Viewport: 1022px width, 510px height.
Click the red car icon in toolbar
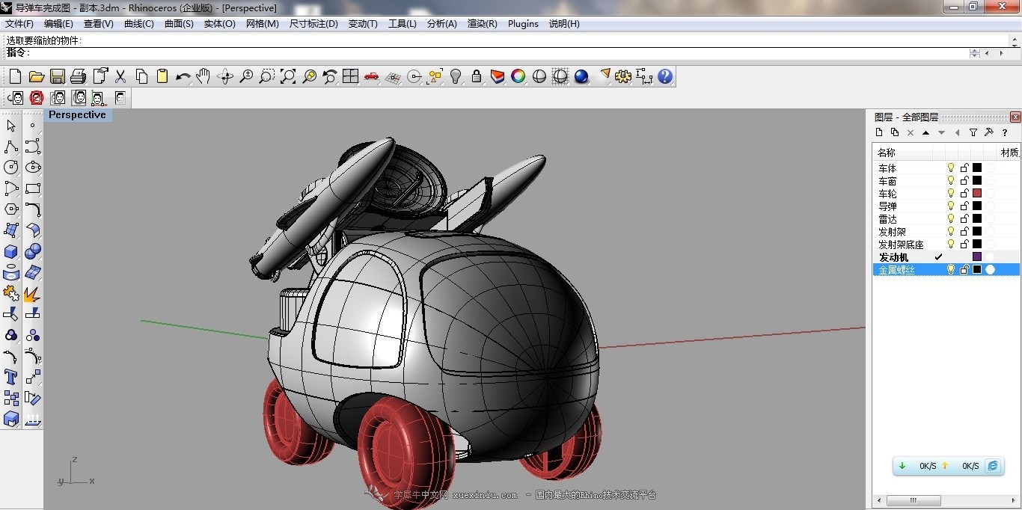pos(372,76)
